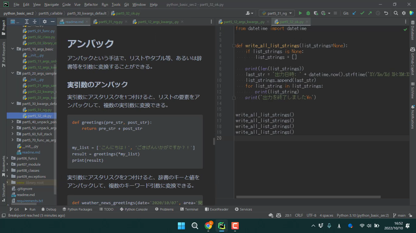Click the Run with Coverage icon

tap(316, 13)
